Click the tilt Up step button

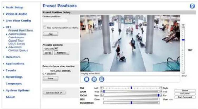[x=183, y=27]
